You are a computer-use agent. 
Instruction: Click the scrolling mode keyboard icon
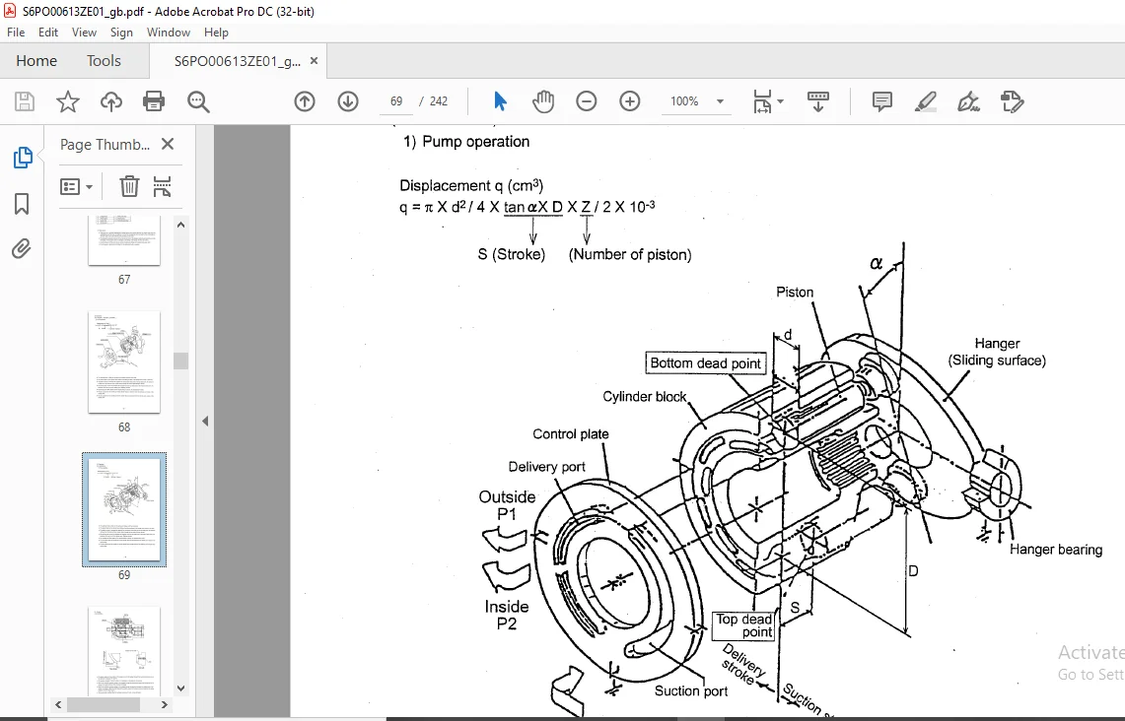click(x=818, y=101)
